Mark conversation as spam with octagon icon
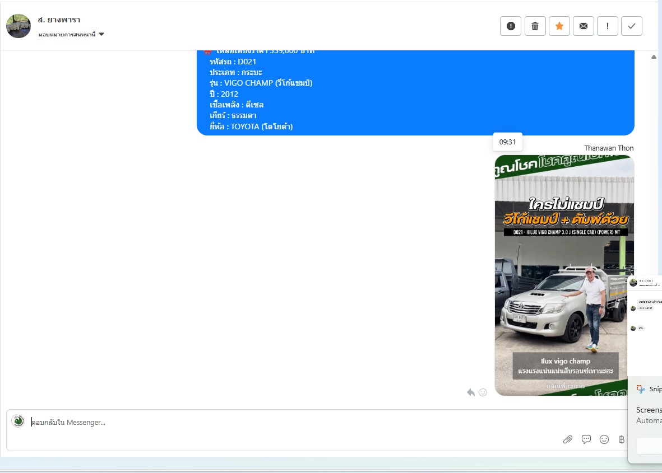 pyautogui.click(x=511, y=26)
